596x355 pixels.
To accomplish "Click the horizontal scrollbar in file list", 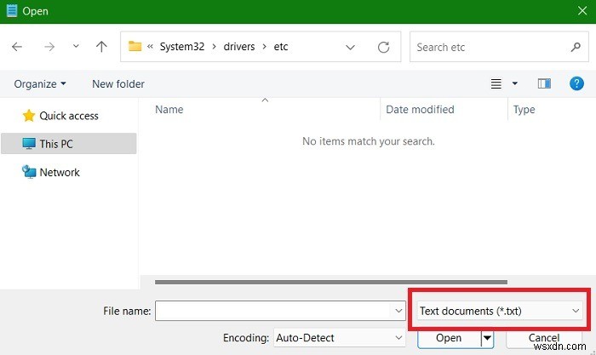I will pyautogui.click(x=331, y=282).
